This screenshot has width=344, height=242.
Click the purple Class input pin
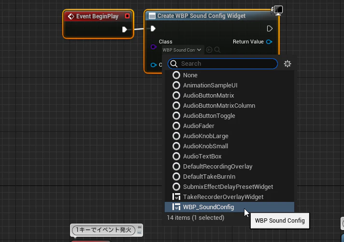(x=154, y=47)
